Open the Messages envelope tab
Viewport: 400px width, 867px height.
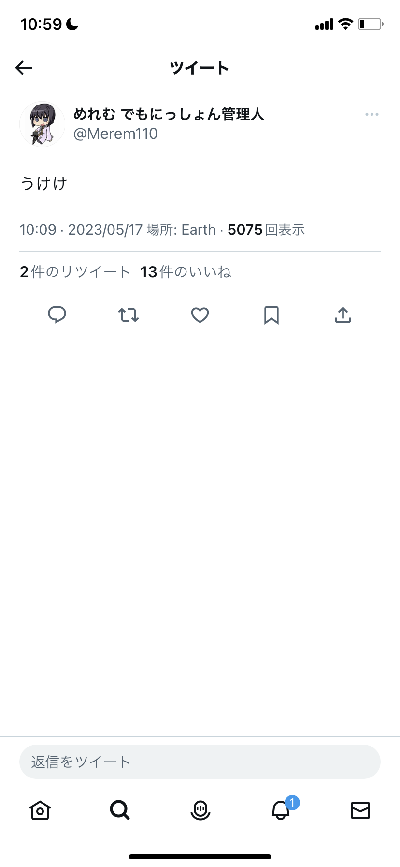(x=360, y=810)
